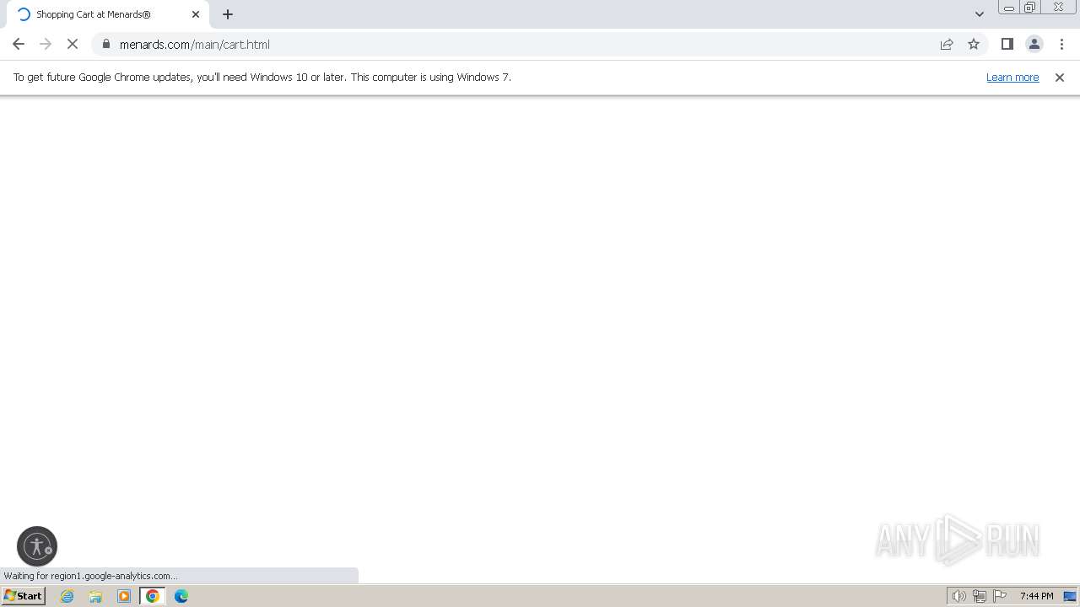
Task: Restore down the Chrome window
Action: click(1030, 8)
